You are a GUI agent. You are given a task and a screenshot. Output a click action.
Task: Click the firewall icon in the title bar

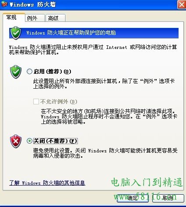4,4
